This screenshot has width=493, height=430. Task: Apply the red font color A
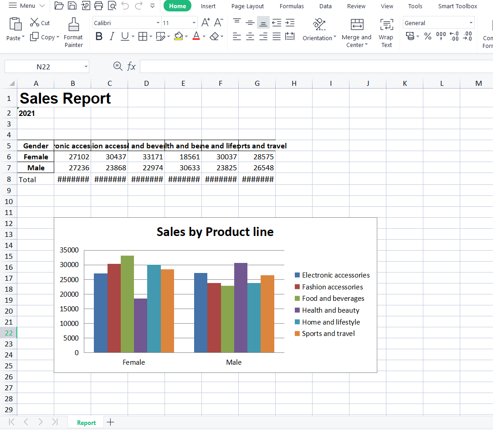pos(196,36)
